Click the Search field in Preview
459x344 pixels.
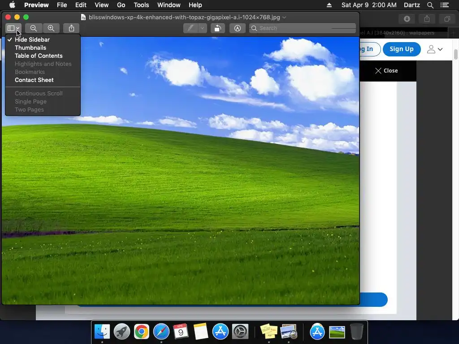[x=303, y=28]
